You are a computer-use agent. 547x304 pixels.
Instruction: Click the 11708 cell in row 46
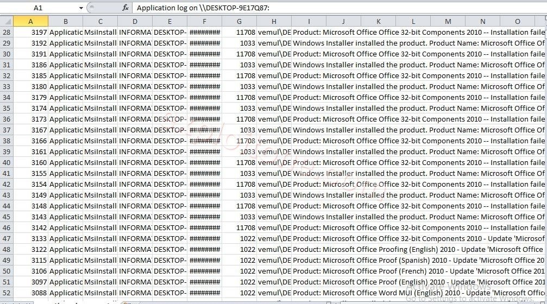click(x=239, y=227)
